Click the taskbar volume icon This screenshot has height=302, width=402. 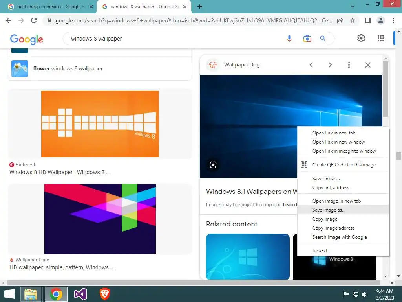[365, 294]
